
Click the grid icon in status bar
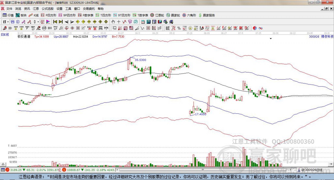click(3, 170)
